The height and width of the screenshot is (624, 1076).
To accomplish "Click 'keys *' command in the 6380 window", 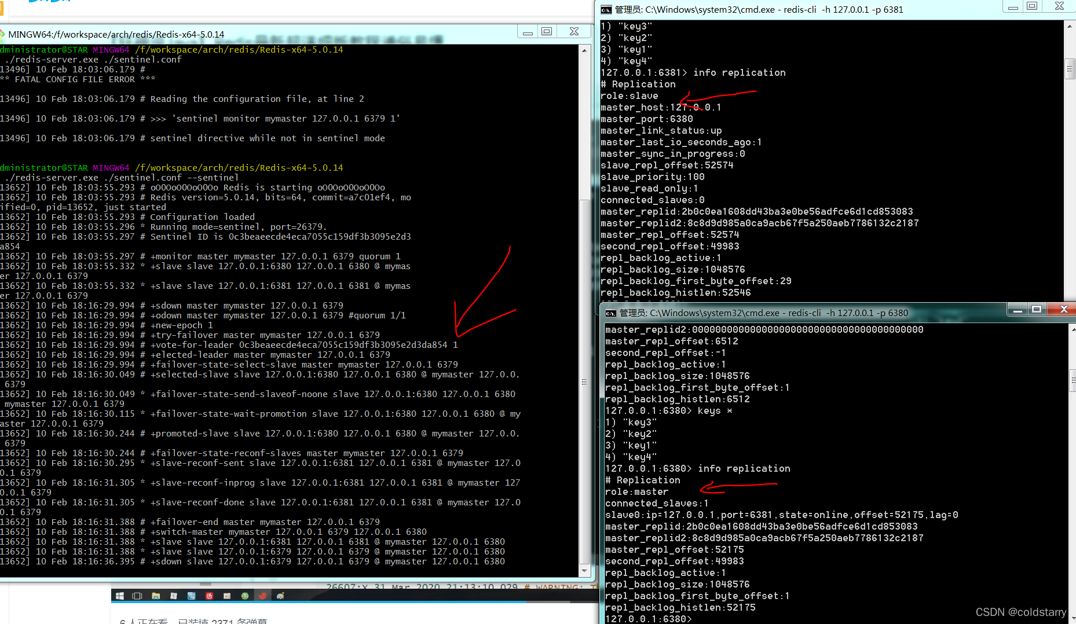I will tap(715, 411).
